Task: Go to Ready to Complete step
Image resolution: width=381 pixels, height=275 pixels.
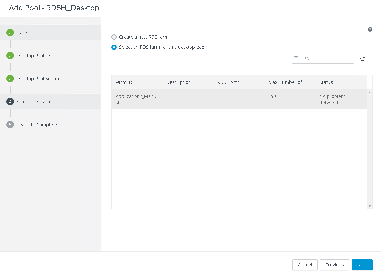Action: coord(37,125)
